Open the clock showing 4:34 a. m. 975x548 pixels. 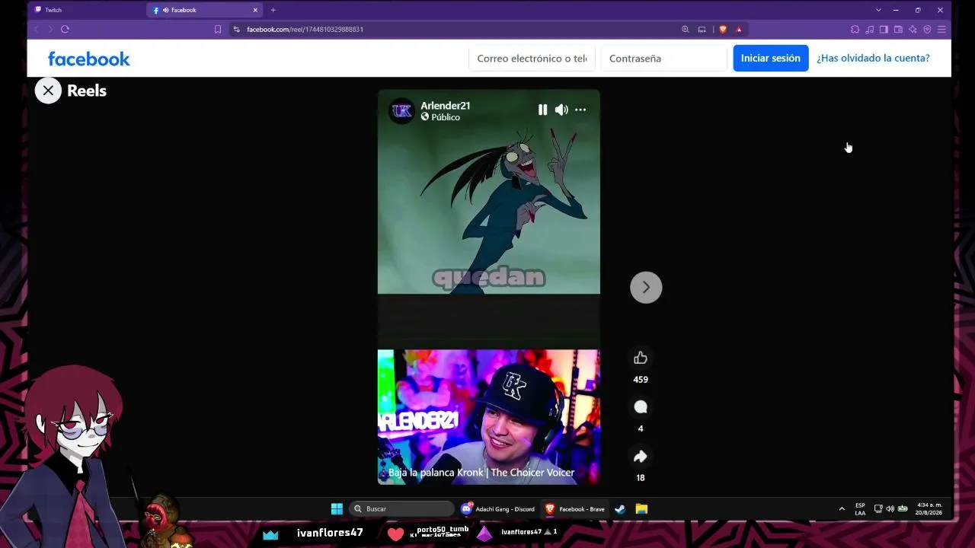tap(929, 509)
